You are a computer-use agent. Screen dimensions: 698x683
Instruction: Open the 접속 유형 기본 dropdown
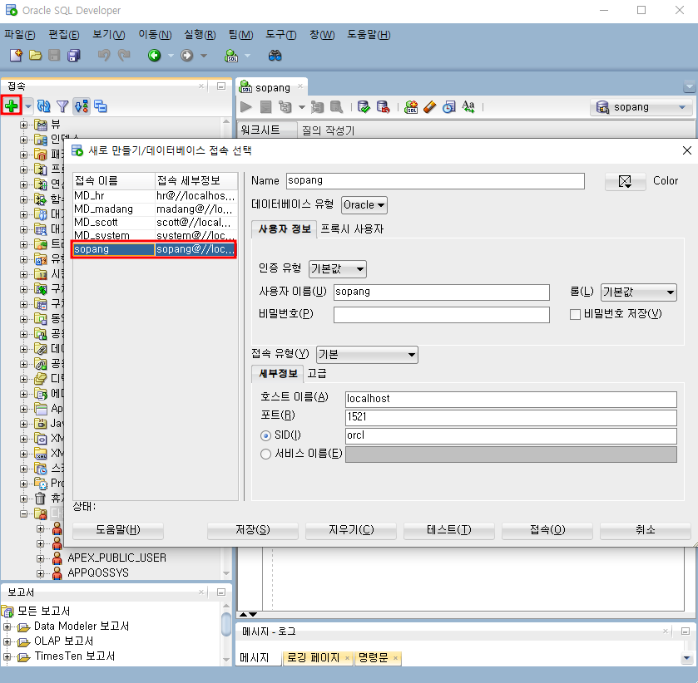tap(367, 355)
